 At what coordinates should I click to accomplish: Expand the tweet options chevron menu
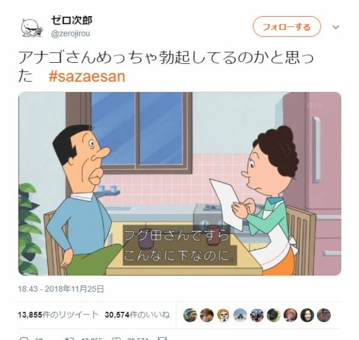[336, 27]
